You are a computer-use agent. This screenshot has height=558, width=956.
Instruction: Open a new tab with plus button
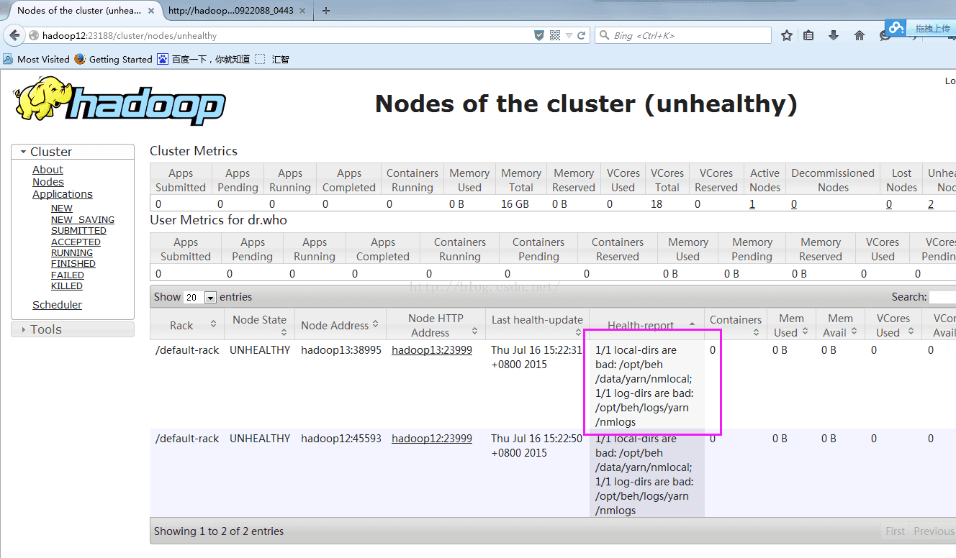click(x=326, y=11)
